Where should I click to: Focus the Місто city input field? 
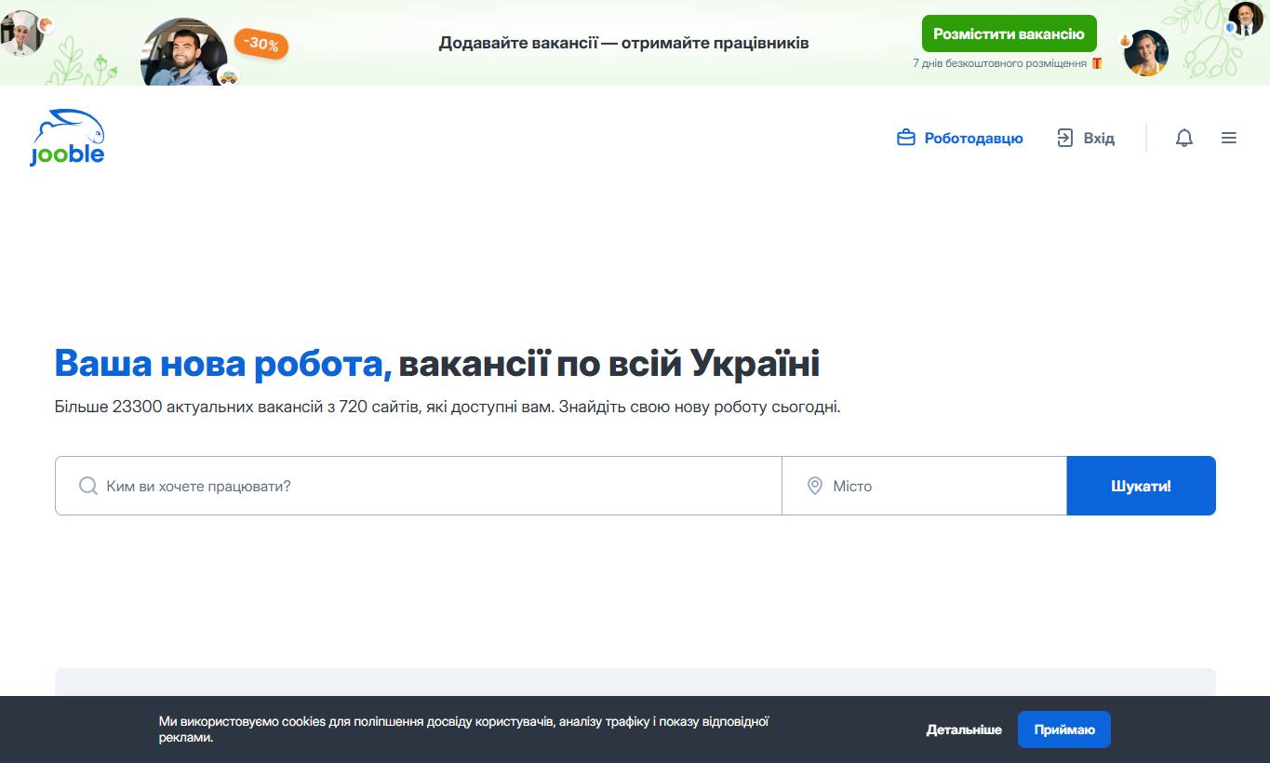click(x=924, y=486)
